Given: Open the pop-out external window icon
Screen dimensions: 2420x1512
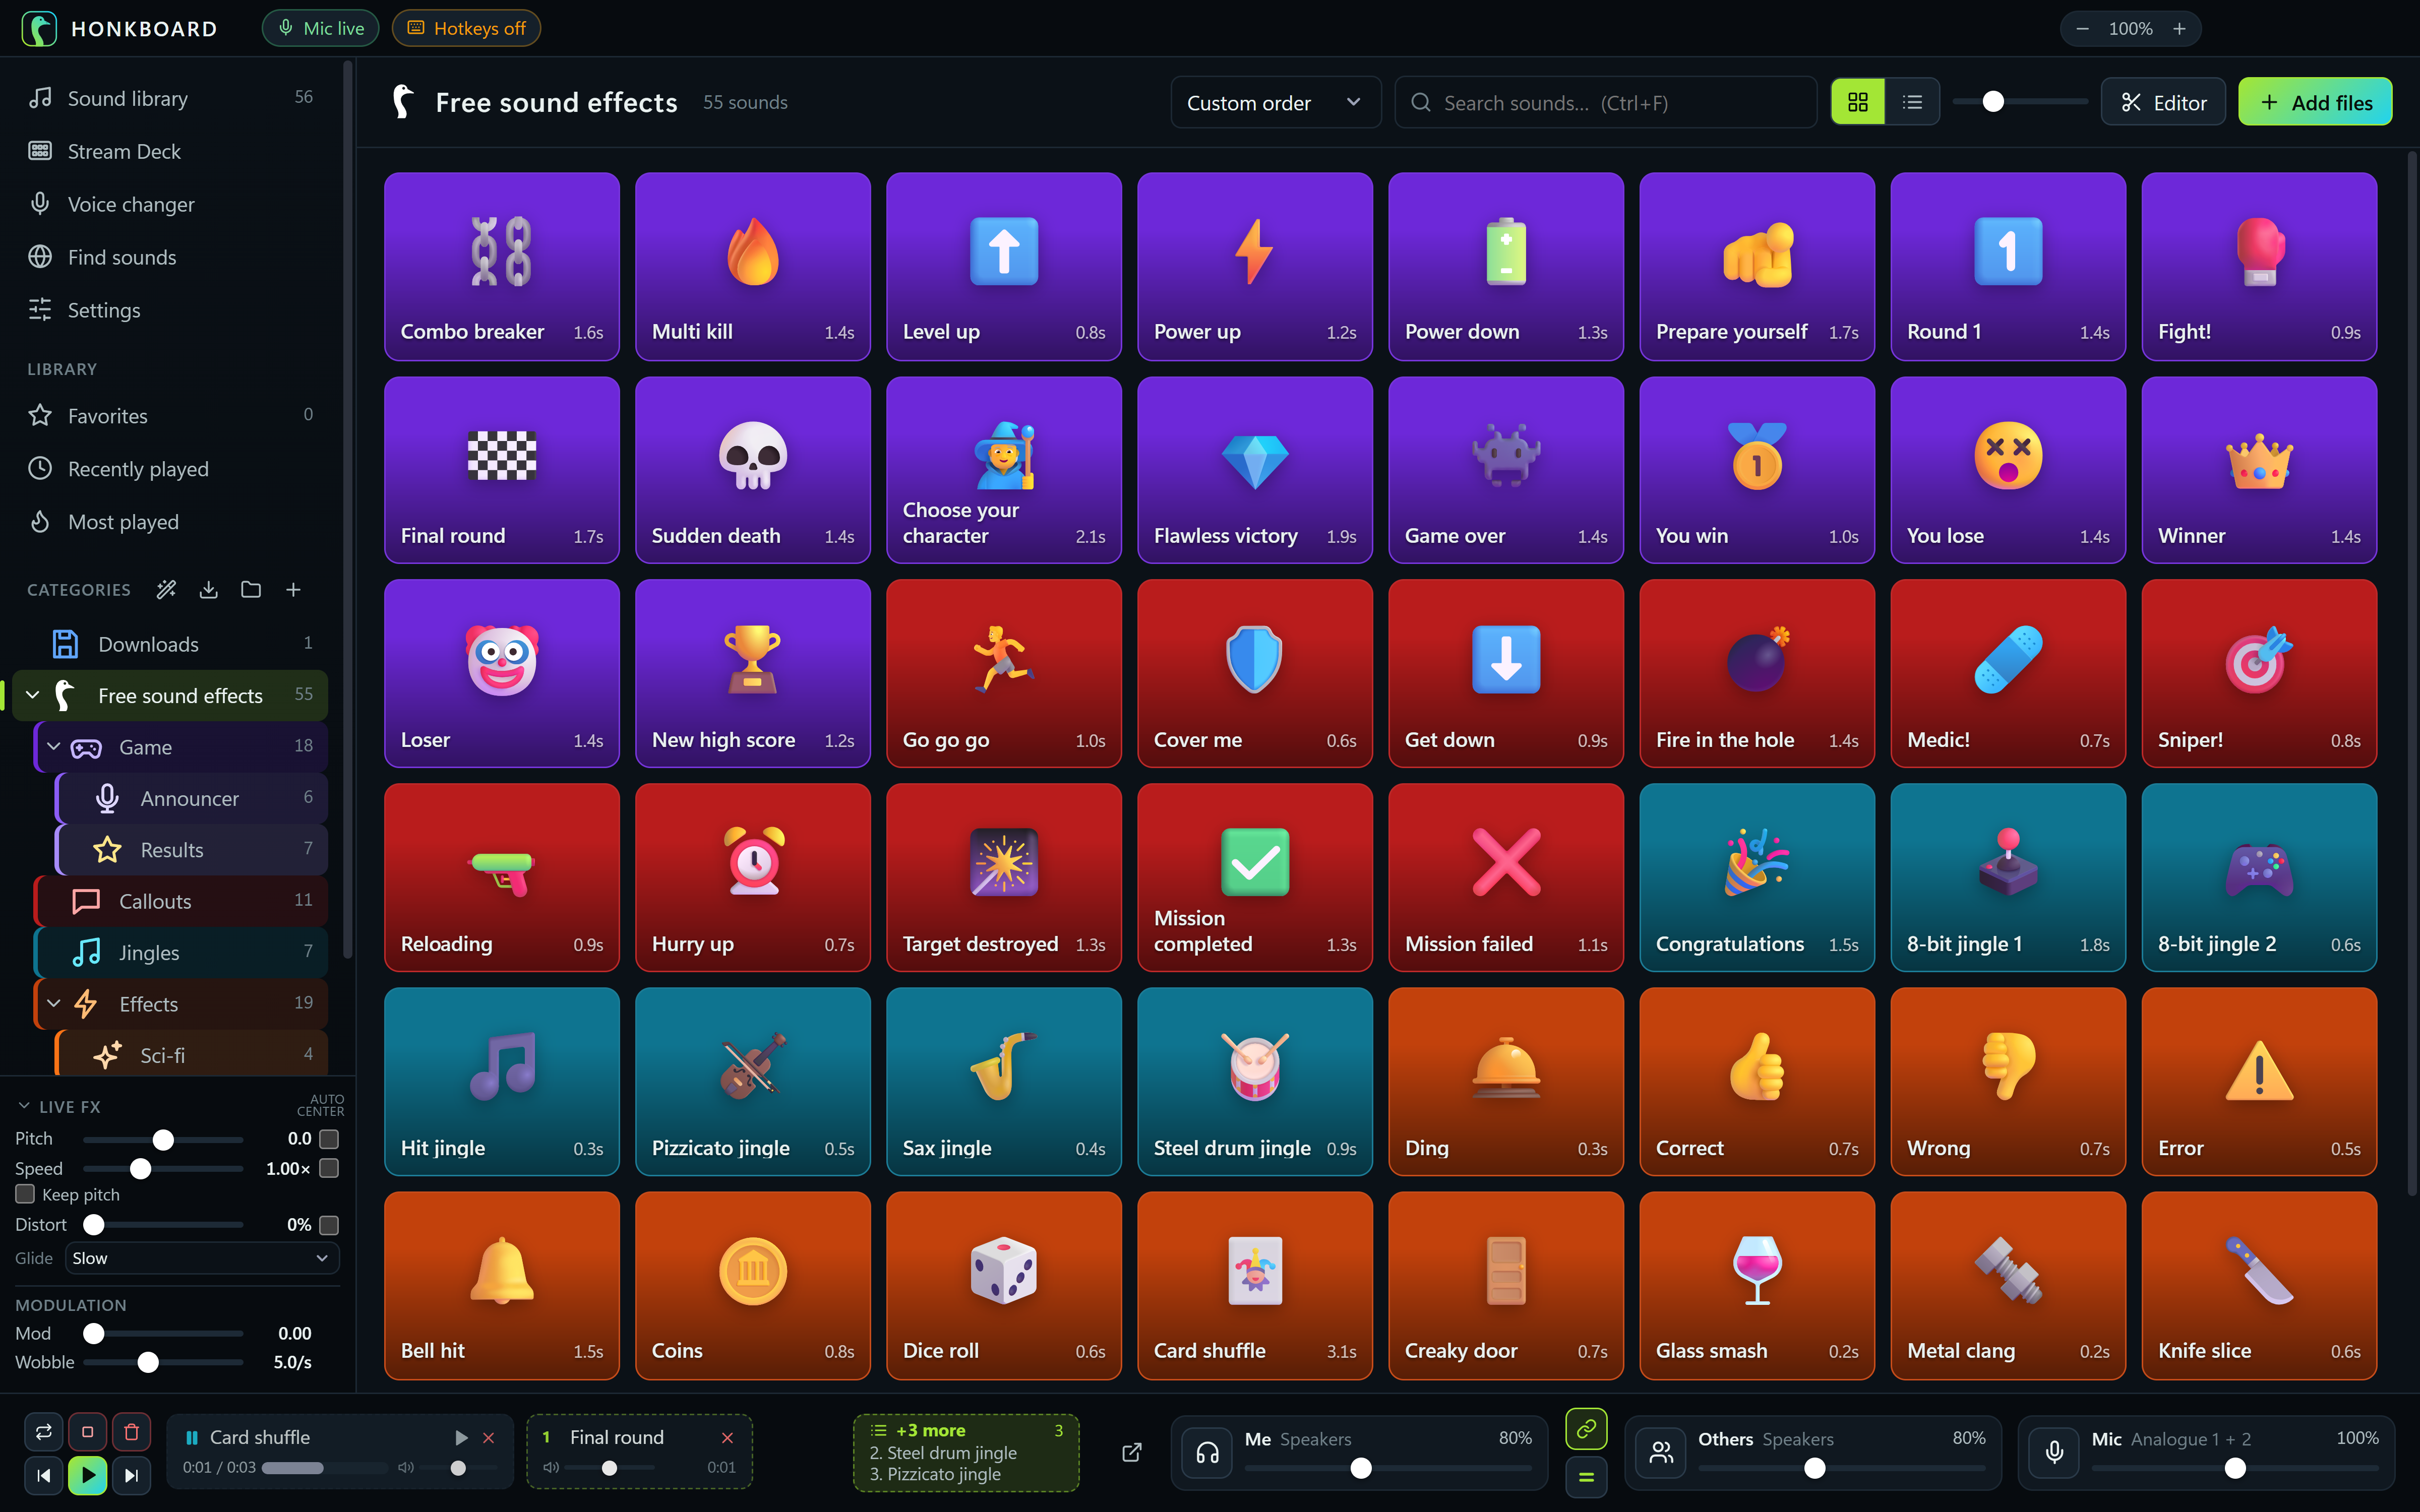Looking at the screenshot, I should pyautogui.click(x=1132, y=1452).
